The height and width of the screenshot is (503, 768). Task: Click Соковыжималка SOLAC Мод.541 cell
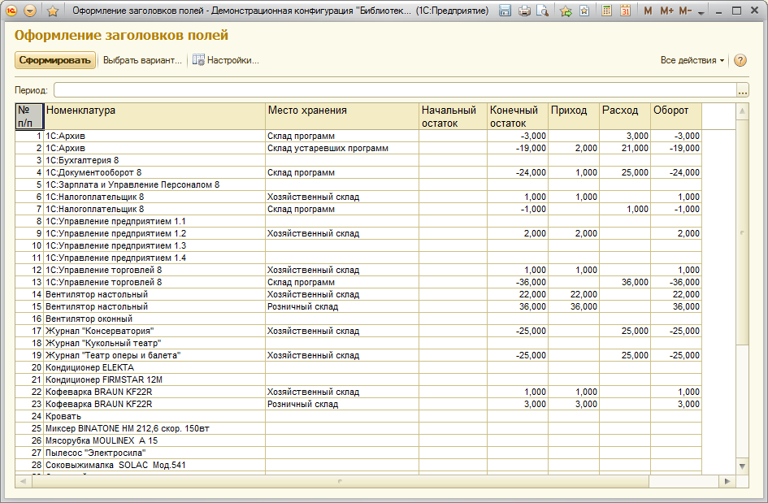pos(154,466)
